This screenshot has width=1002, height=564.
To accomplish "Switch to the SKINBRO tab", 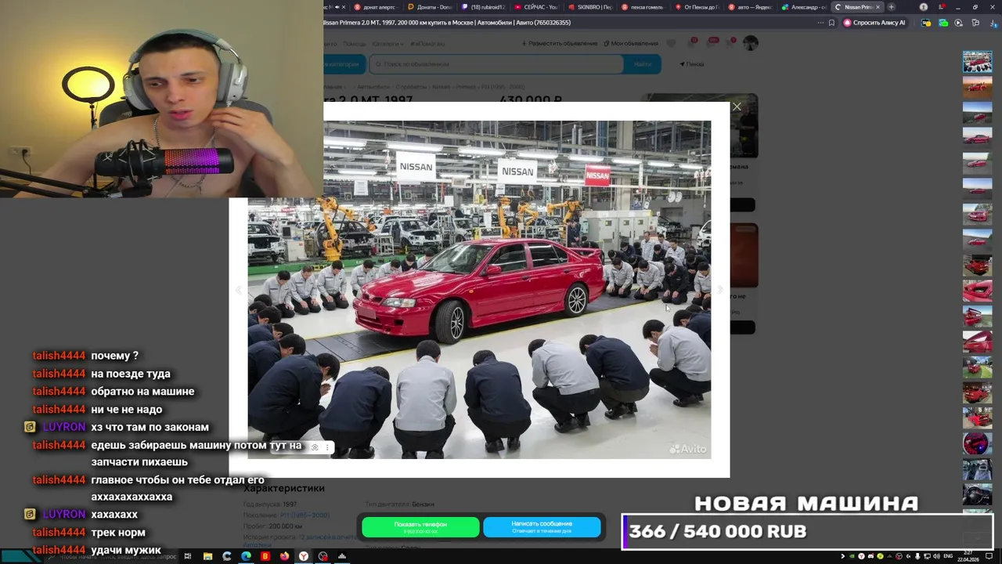I will point(591,7).
